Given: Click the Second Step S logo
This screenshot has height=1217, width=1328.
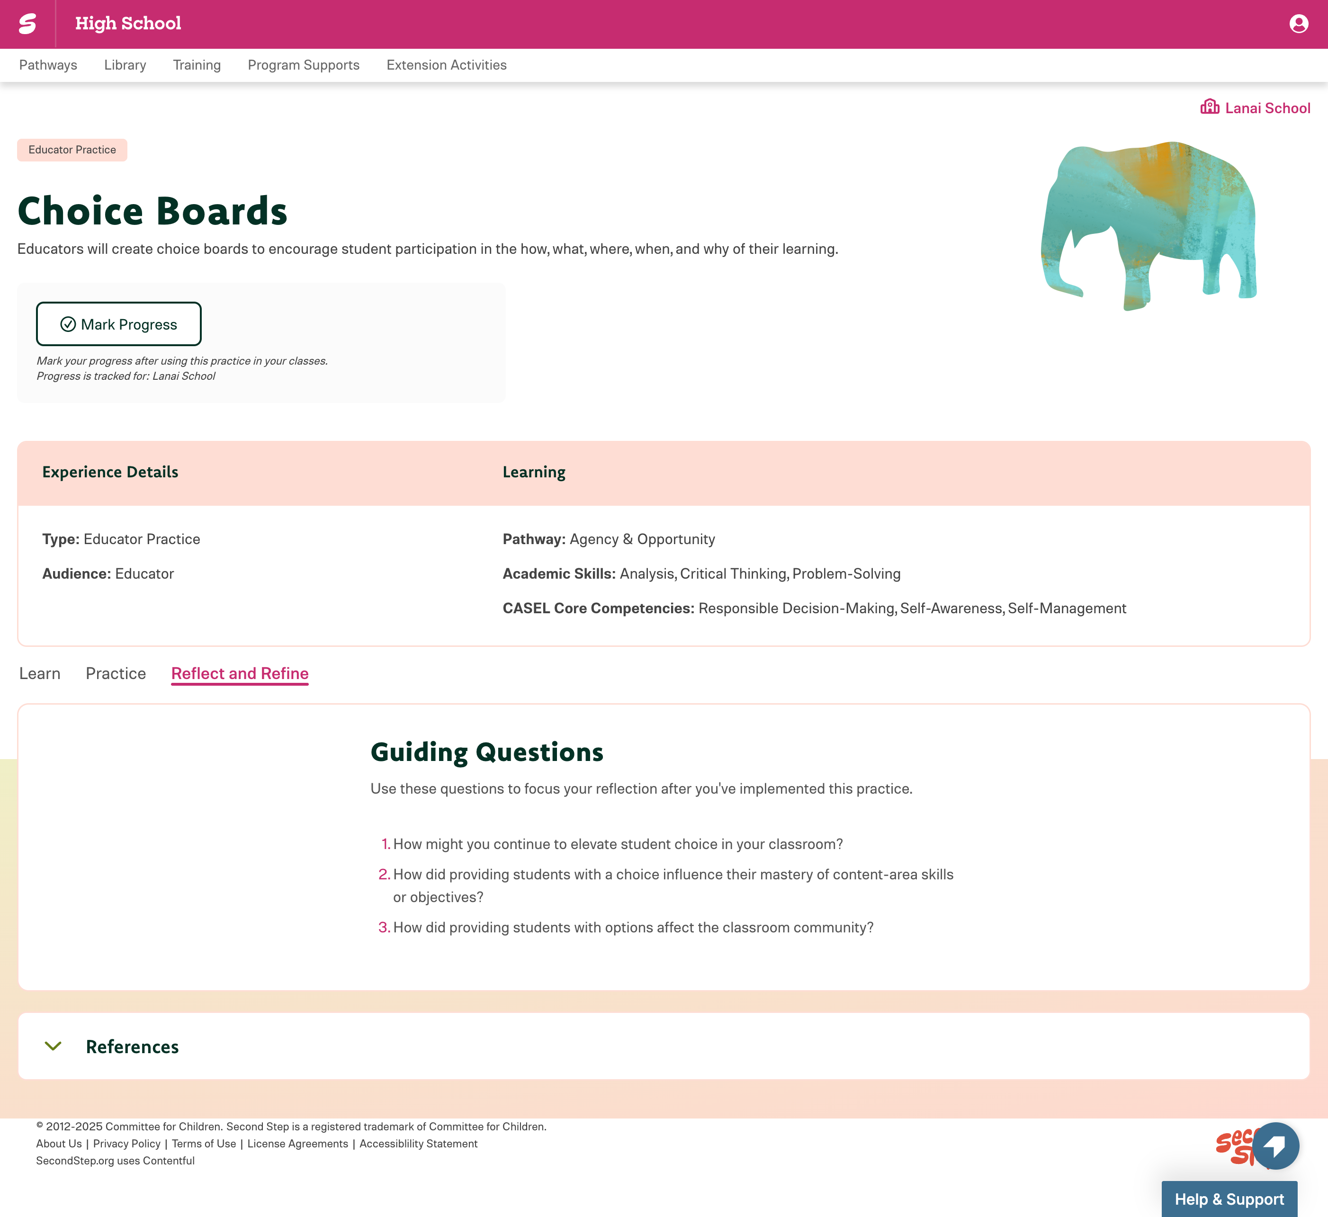Looking at the screenshot, I should tap(27, 24).
